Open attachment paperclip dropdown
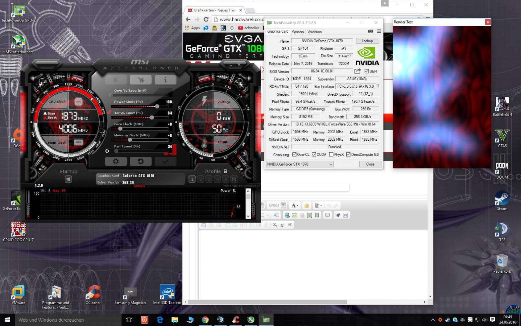Viewport: 521px width, 326px height. pos(318,205)
